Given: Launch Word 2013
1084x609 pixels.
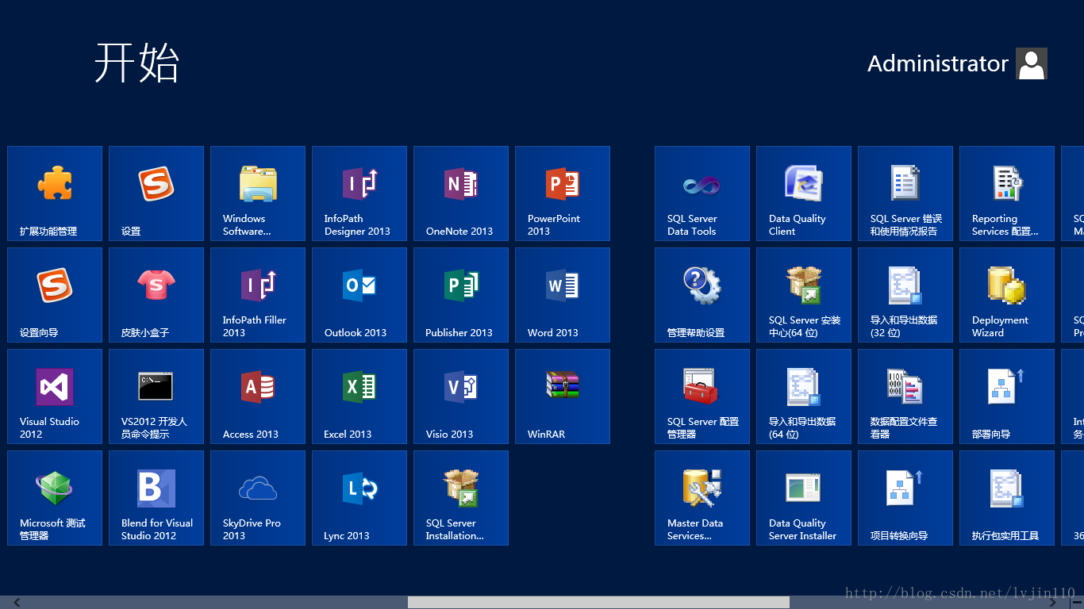Looking at the screenshot, I should (563, 295).
